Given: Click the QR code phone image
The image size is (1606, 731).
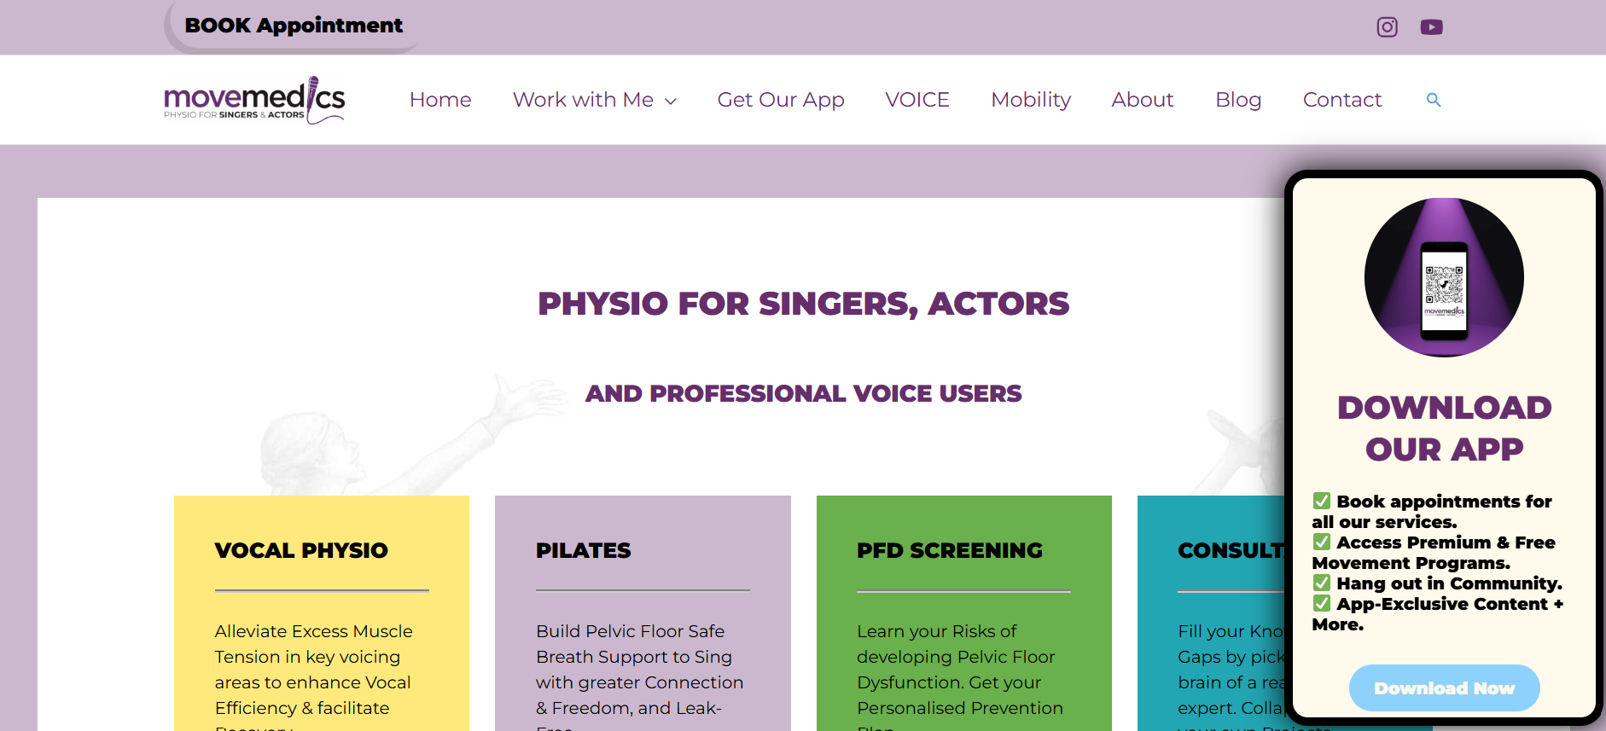Looking at the screenshot, I should [x=1444, y=277].
